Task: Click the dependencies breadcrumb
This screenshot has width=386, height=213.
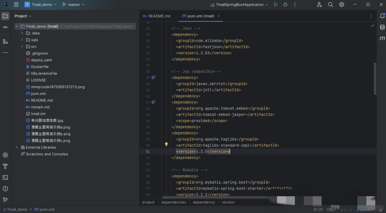Action: 174,202
